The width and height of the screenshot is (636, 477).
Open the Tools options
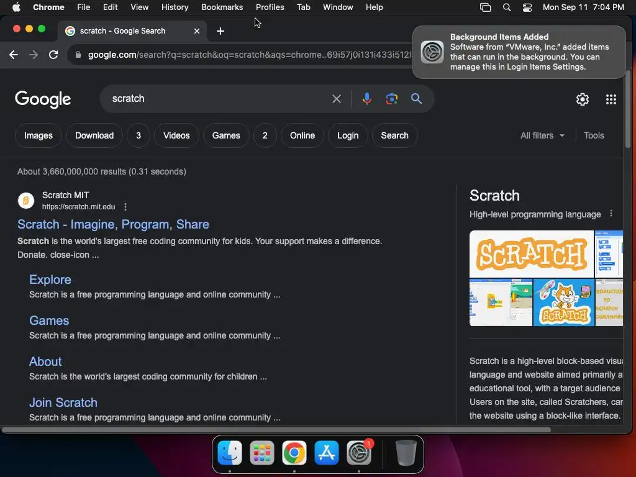[x=594, y=135]
